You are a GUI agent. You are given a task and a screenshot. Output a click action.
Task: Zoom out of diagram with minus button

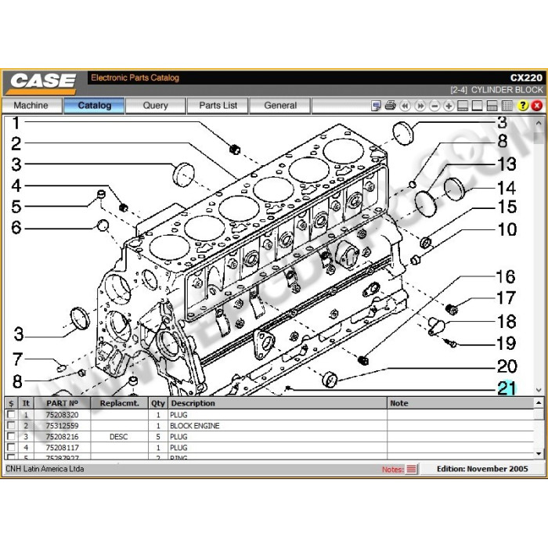tap(434, 106)
